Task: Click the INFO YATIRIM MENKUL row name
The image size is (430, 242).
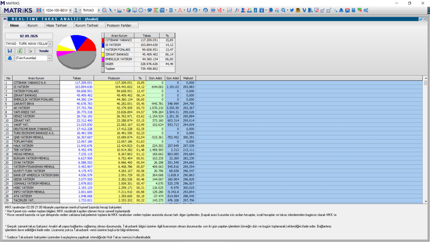Action: [x=29, y=192]
